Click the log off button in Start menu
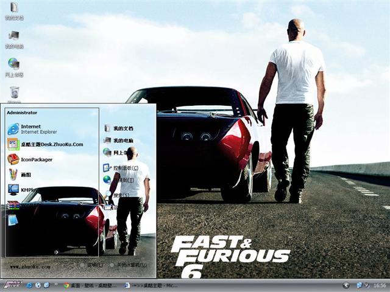 (x=93, y=265)
